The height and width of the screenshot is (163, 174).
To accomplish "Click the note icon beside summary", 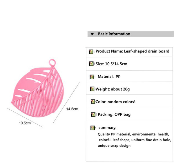I will [93, 128].
